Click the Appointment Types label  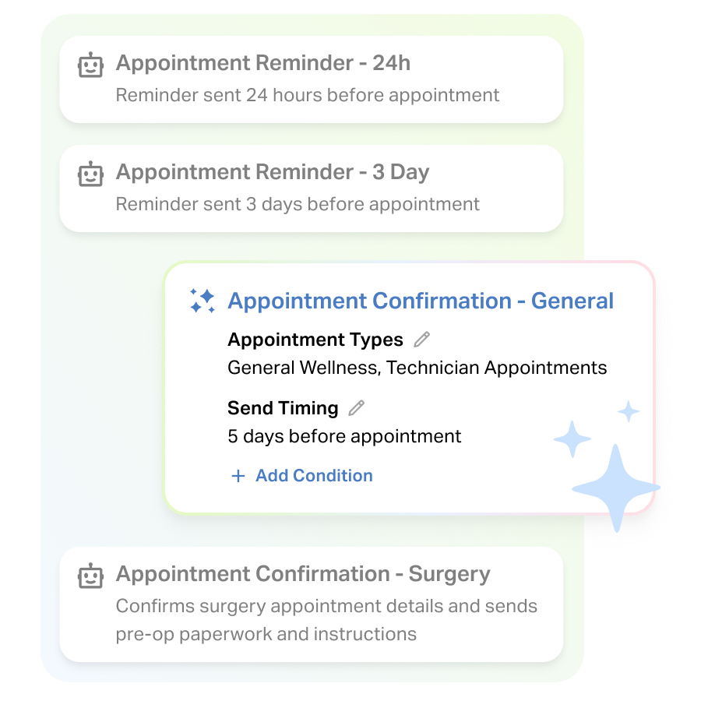[x=315, y=340]
